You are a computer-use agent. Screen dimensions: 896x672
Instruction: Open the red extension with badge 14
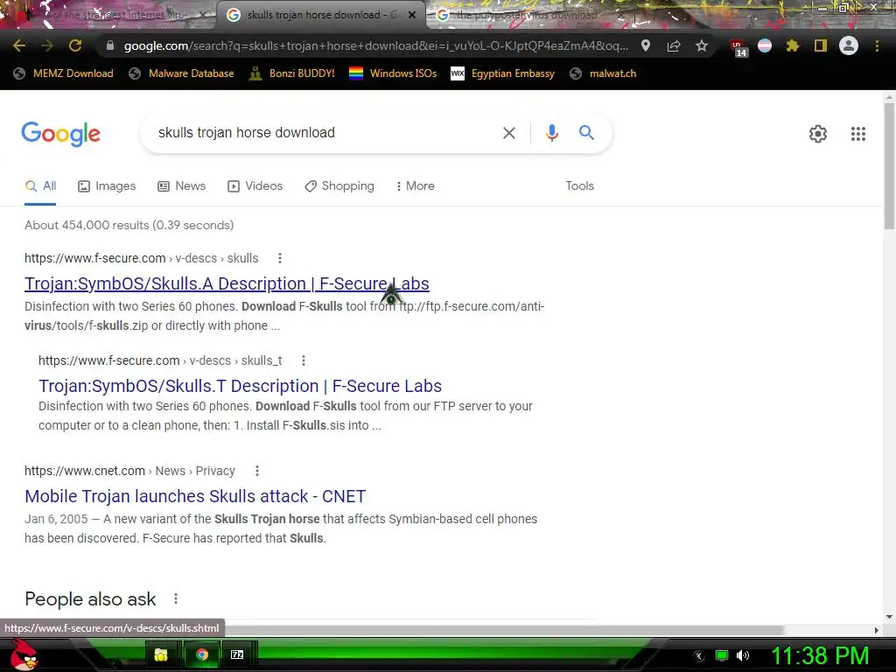pos(738,47)
